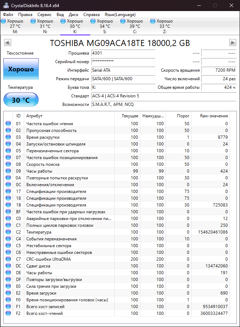
Task: Click status icon for attribute 09 Часы работы
Action: tap(8, 171)
